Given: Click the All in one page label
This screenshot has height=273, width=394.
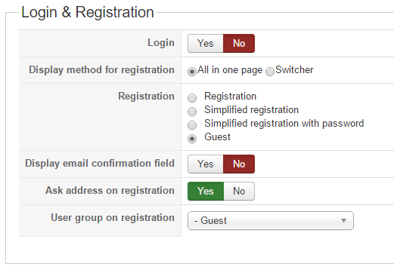Looking at the screenshot, I should (230, 70).
